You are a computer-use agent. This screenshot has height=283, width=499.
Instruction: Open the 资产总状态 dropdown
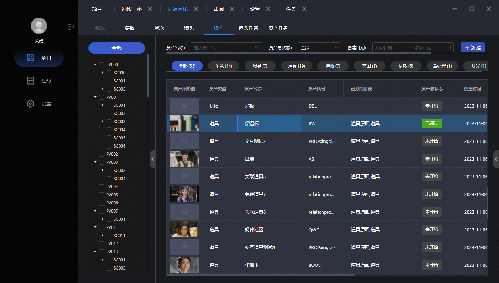[319, 47]
